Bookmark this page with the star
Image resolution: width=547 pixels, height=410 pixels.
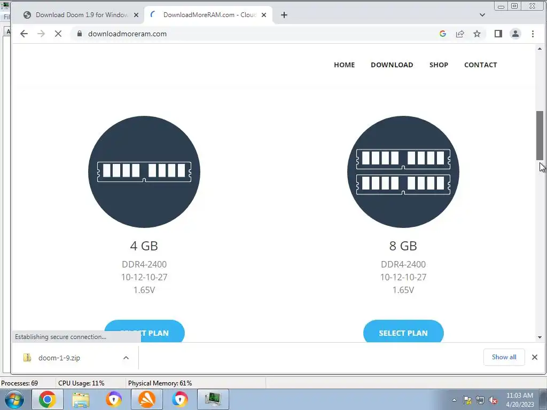[x=477, y=34]
